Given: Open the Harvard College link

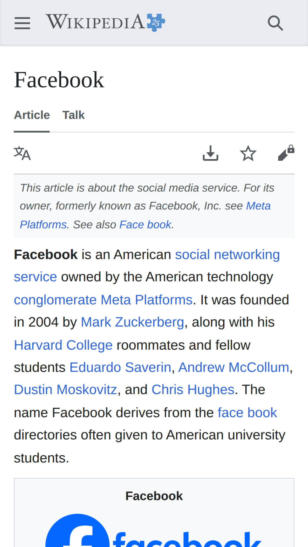Looking at the screenshot, I should tap(63, 345).
